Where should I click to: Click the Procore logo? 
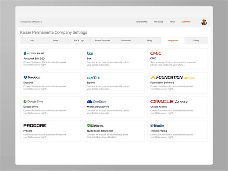(35, 125)
